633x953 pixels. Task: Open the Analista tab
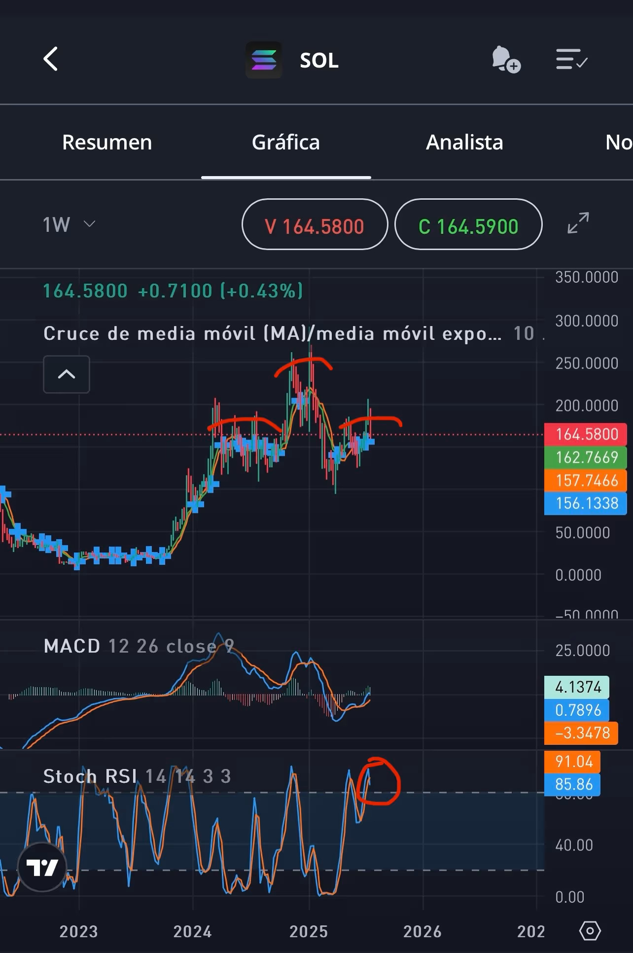(x=464, y=142)
